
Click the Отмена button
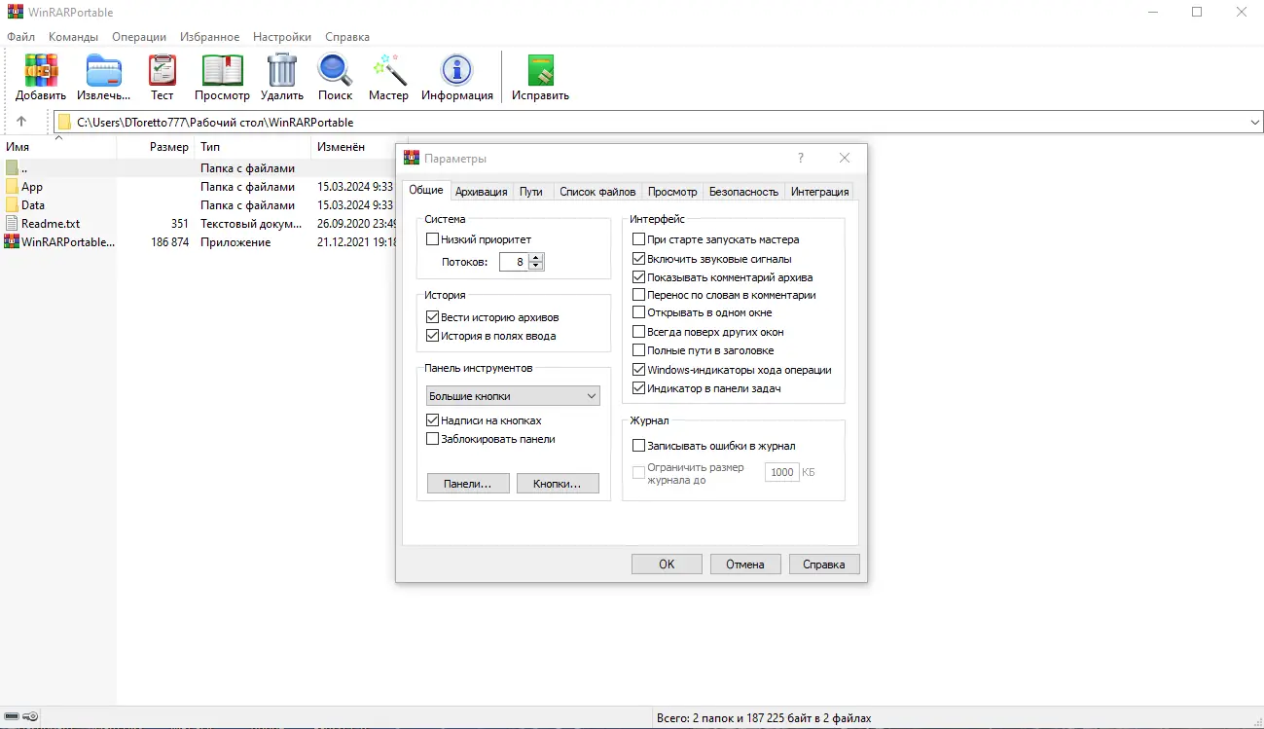pyautogui.click(x=745, y=565)
